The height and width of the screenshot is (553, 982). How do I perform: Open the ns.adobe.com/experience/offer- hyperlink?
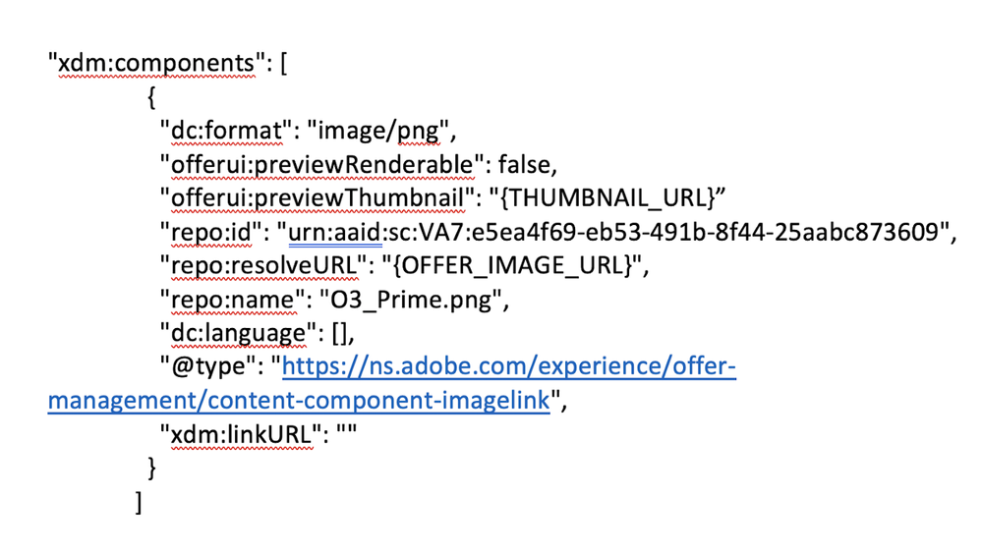pyautogui.click(x=509, y=367)
